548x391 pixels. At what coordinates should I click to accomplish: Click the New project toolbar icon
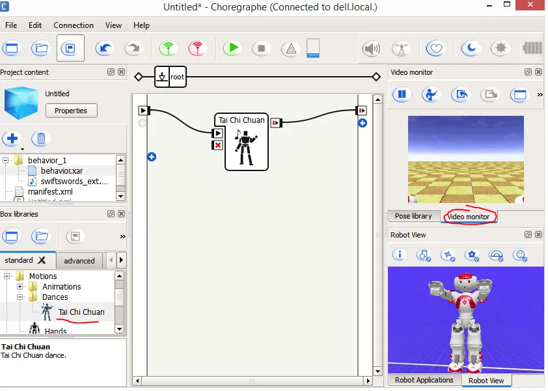(x=12, y=48)
